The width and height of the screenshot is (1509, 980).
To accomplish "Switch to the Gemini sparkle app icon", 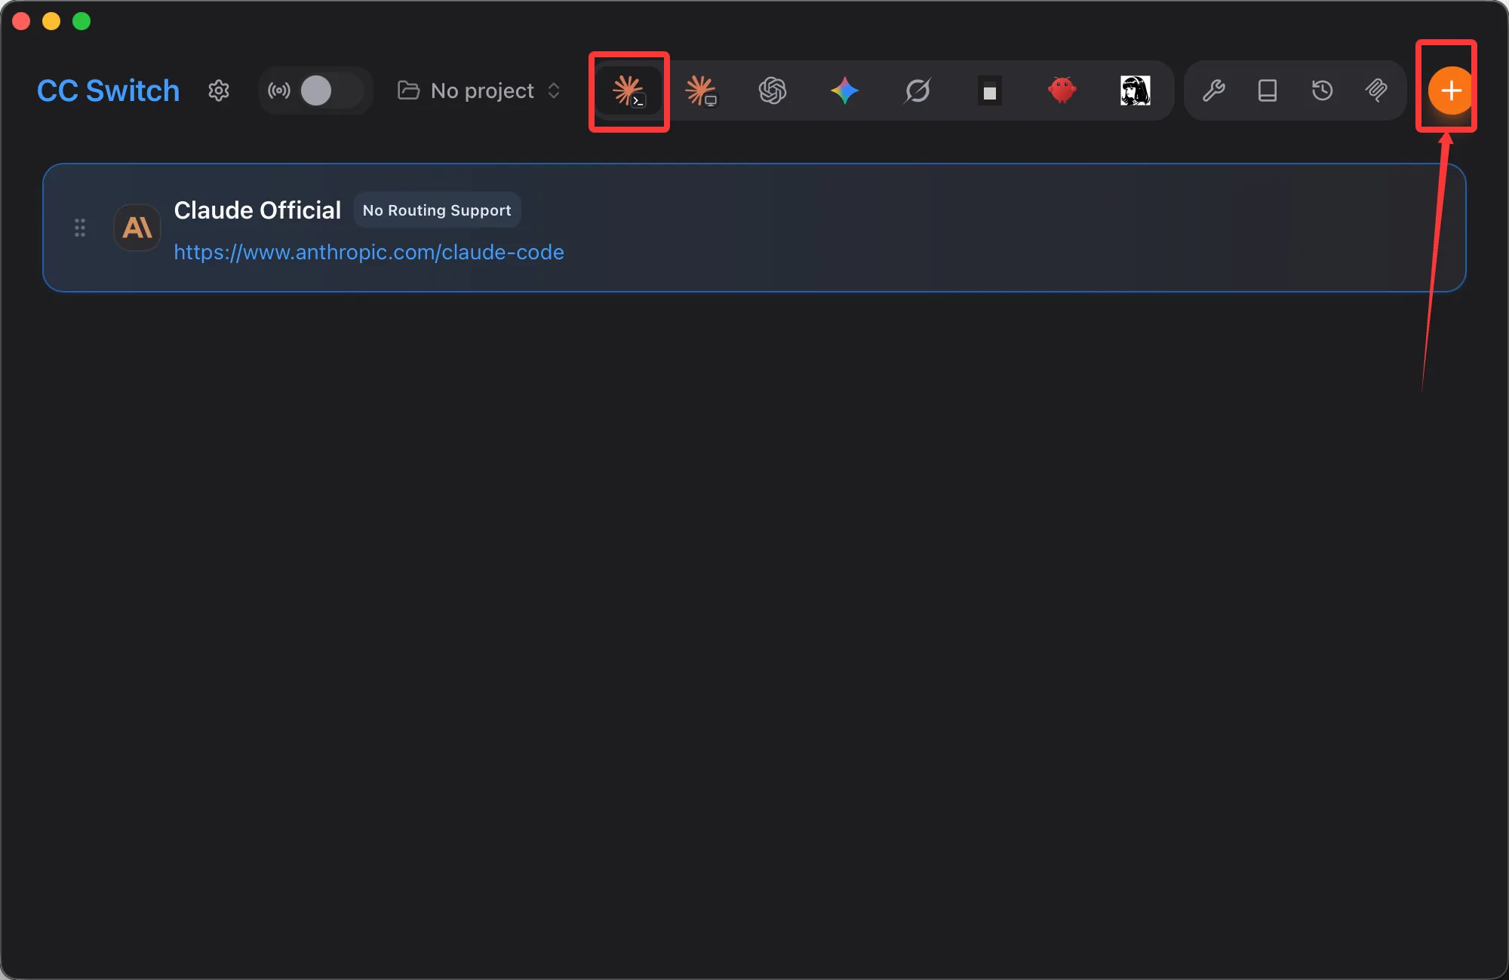I will tap(845, 90).
